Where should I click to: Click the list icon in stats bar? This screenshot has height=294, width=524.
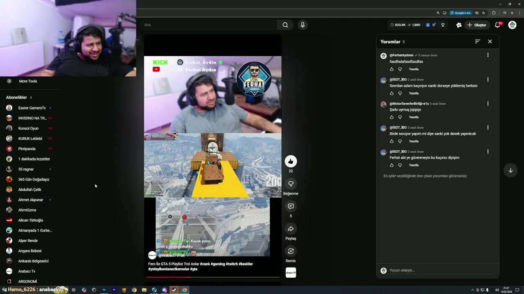tap(434, 25)
